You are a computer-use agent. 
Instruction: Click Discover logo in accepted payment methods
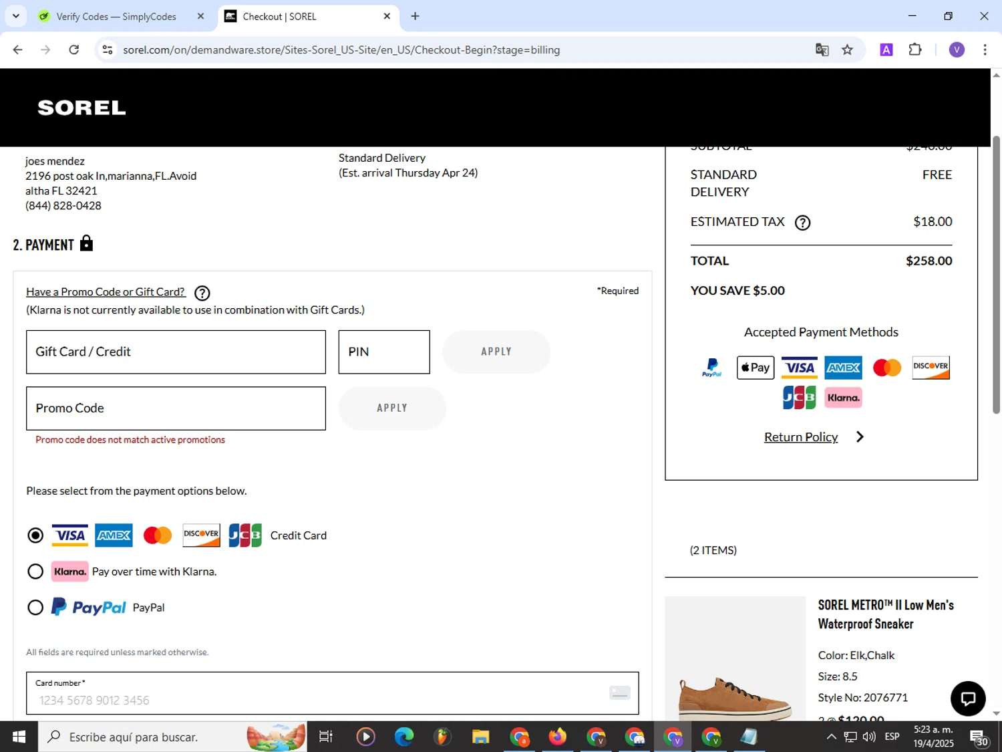[x=931, y=368]
